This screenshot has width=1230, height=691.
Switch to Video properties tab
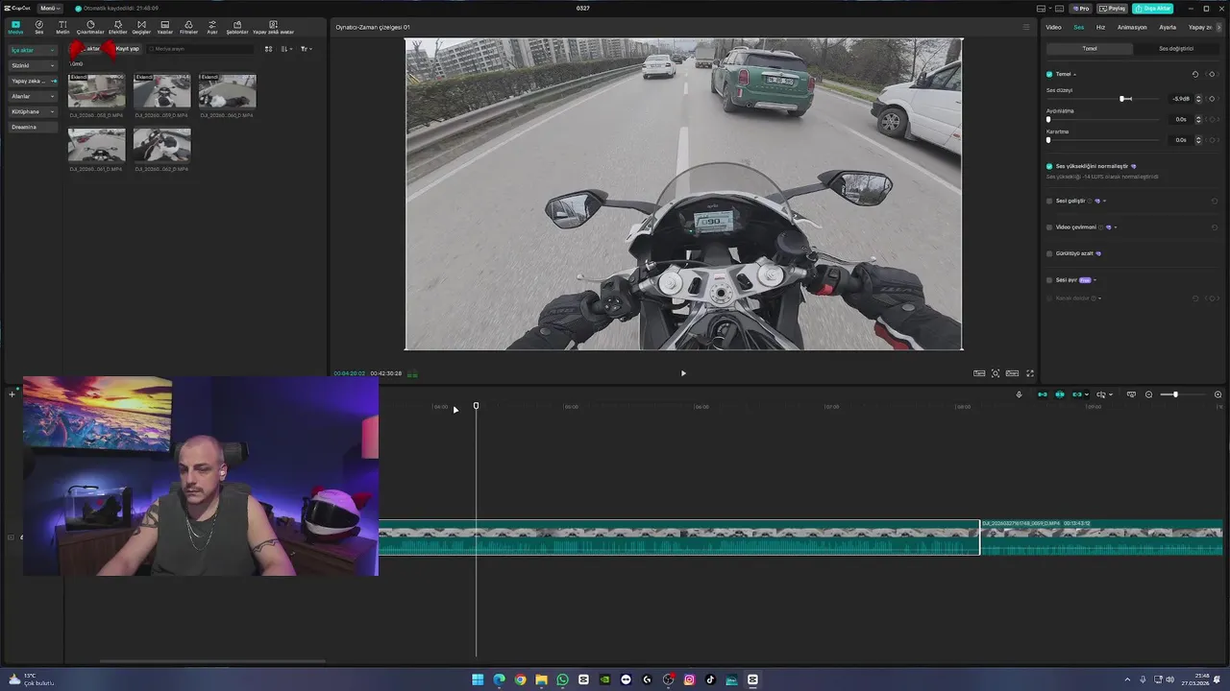pos(1053,27)
